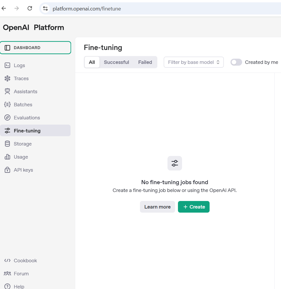Click the browser forward arrow

pos(17,8)
